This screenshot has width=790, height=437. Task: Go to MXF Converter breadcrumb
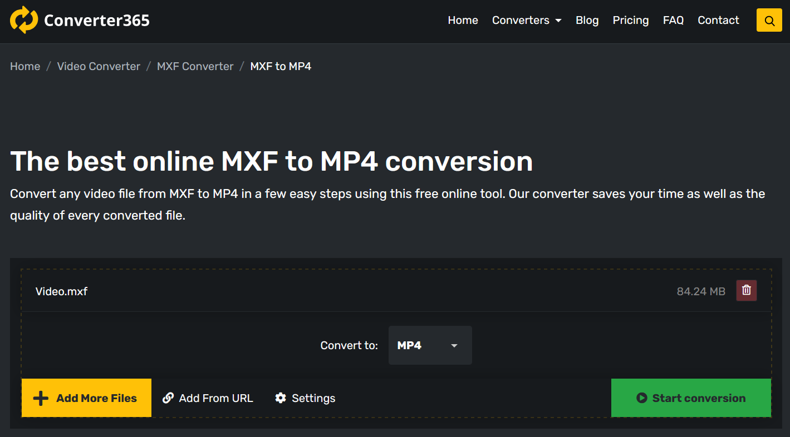(195, 66)
